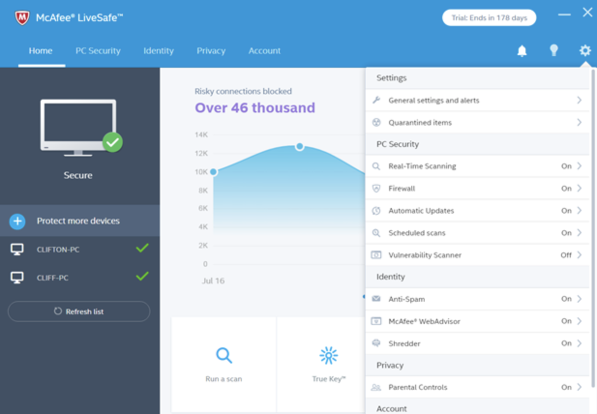Click the plus icon for Protect more devices

17,221
